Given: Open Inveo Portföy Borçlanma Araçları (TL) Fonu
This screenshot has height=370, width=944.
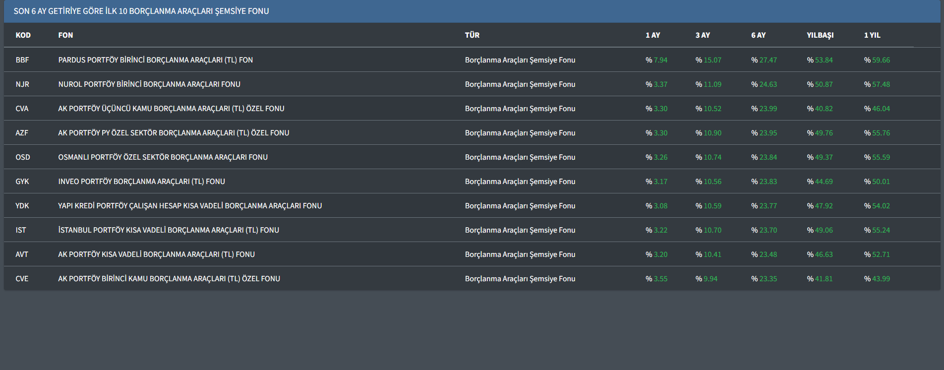Looking at the screenshot, I should coord(141,182).
